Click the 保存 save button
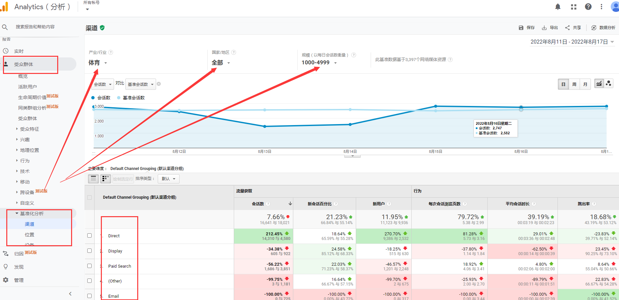The height and width of the screenshot is (300, 619). pyautogui.click(x=527, y=28)
